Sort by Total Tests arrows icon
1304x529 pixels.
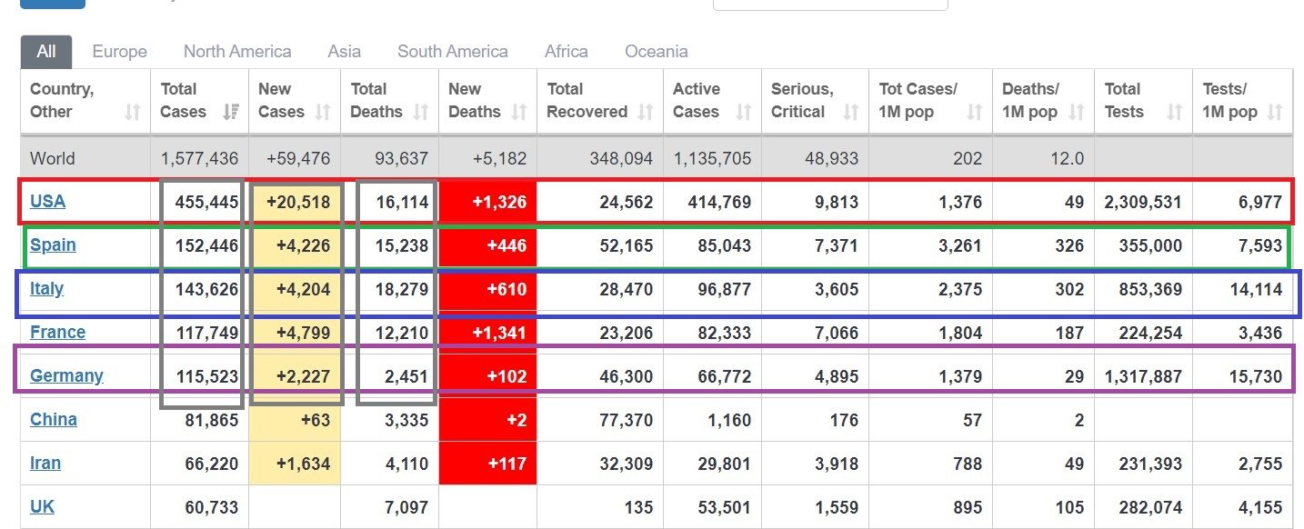coord(1174,112)
